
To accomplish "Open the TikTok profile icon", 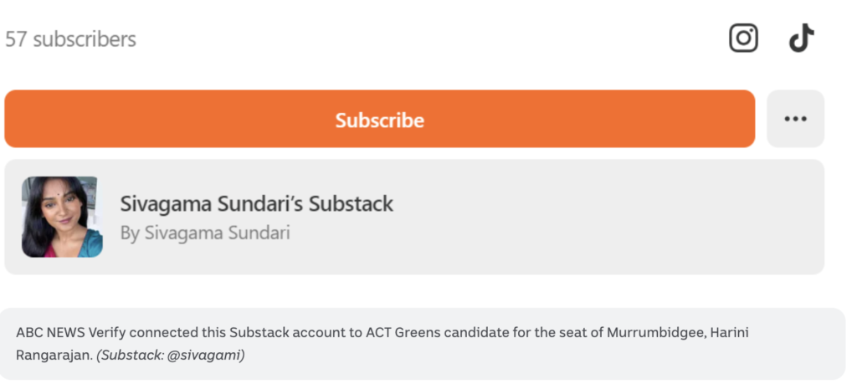I will [801, 38].
